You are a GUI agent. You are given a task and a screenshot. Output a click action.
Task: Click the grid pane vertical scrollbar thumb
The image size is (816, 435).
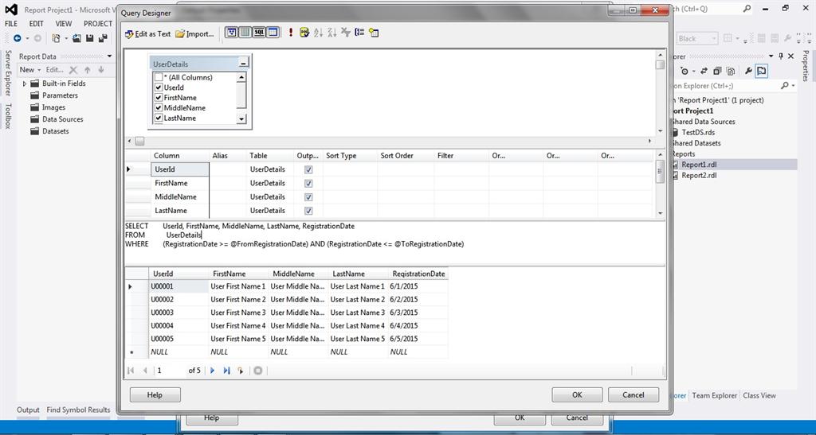[x=660, y=171]
